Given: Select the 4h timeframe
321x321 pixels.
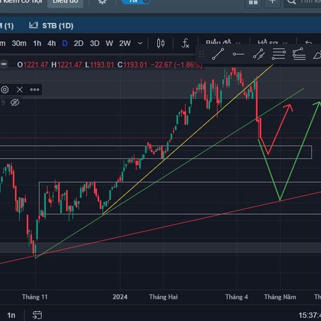Looking at the screenshot, I should click(x=51, y=43).
